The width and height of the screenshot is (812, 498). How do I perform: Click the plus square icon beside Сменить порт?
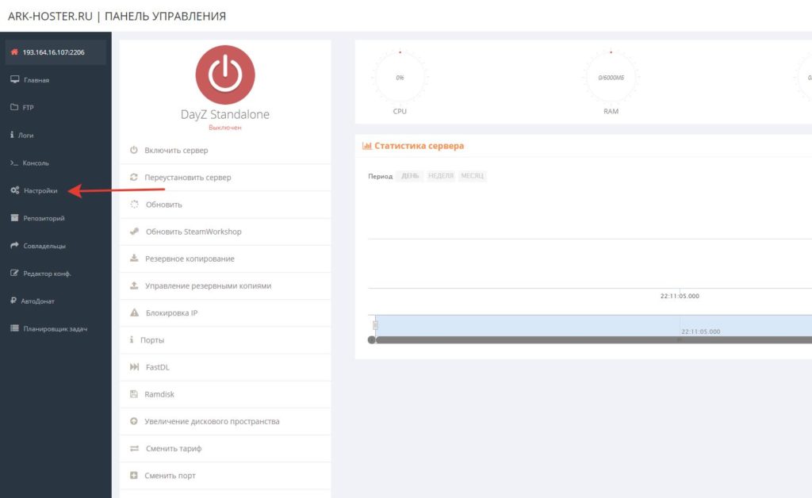(x=133, y=475)
